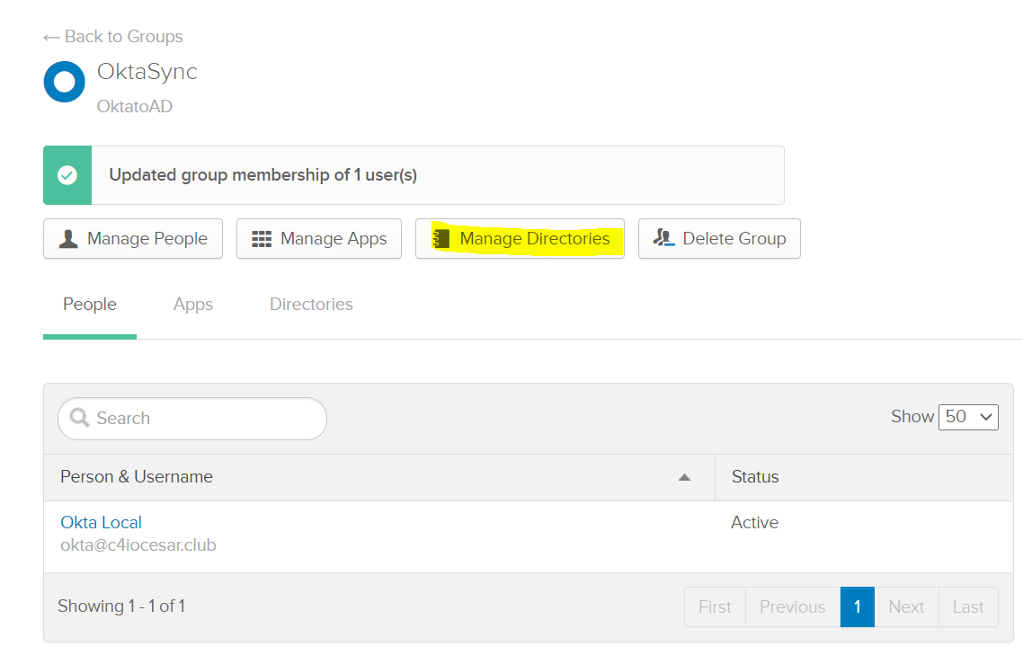Click Showing 1 - 1 of 1 text
This screenshot has height=655, width=1023.
(x=121, y=606)
